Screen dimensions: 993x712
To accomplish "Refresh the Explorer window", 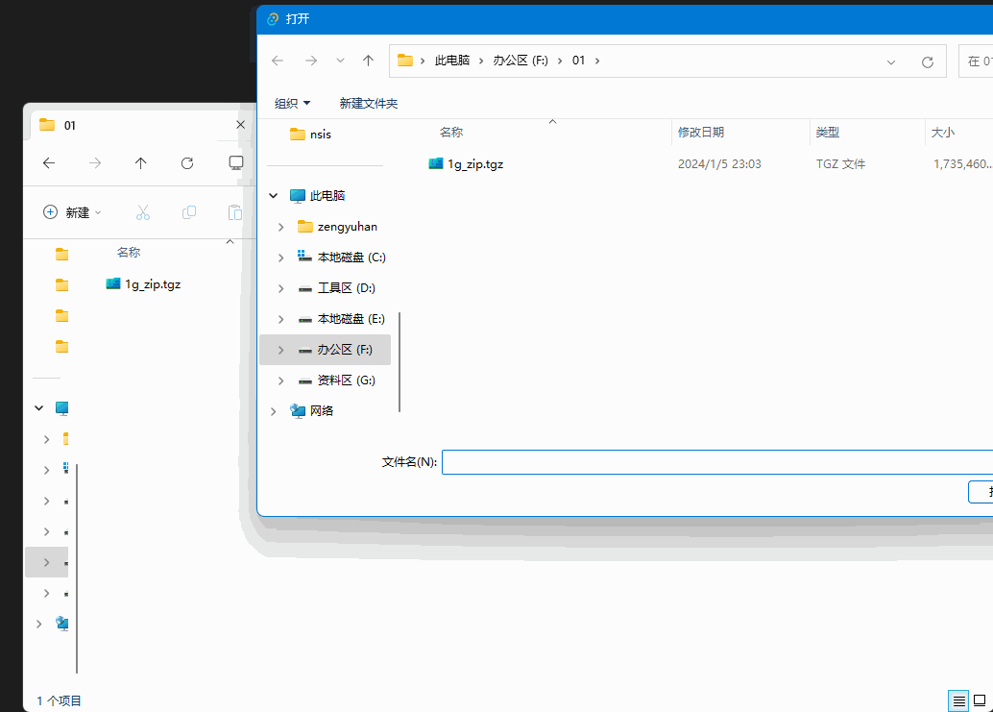I will [x=187, y=163].
